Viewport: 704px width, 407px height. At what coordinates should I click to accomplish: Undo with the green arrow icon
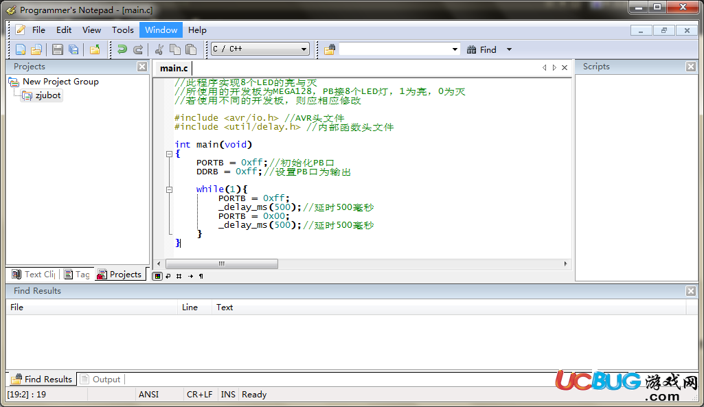point(122,49)
